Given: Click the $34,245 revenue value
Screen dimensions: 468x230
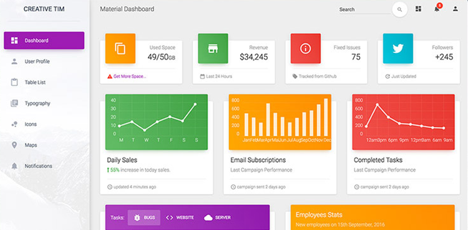Looking at the screenshot, I should (254, 57).
